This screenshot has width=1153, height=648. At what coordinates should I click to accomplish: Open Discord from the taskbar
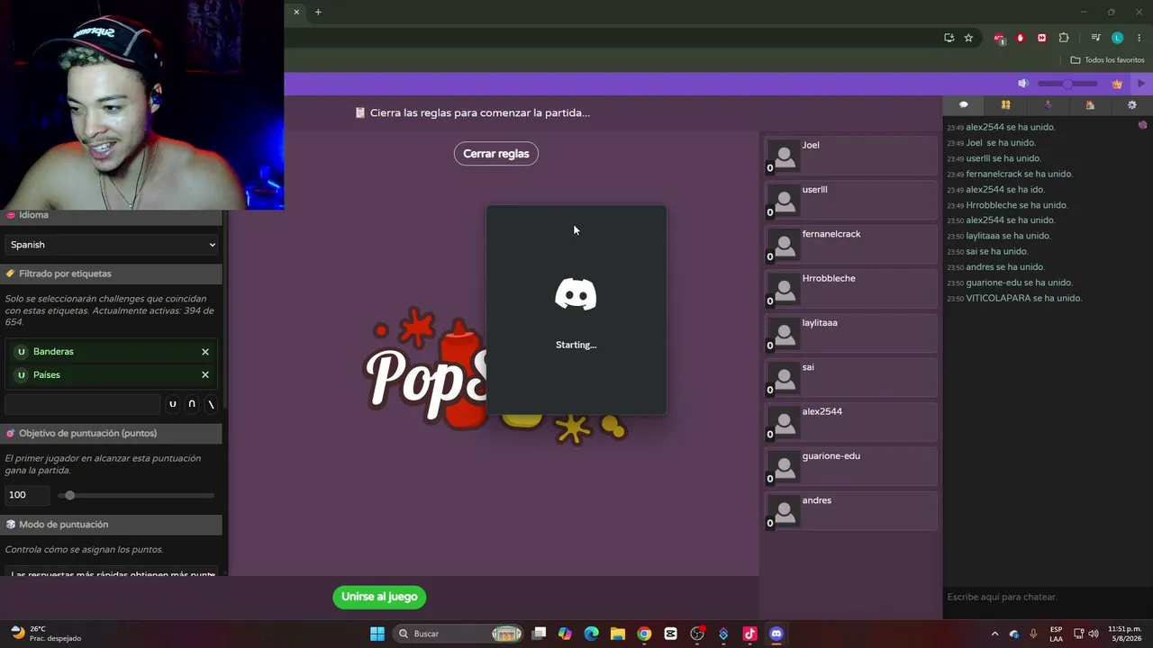coord(776,634)
